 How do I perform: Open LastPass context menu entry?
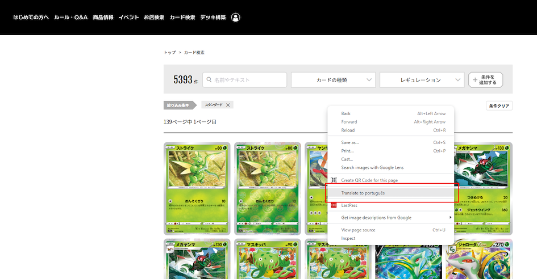tap(391, 205)
